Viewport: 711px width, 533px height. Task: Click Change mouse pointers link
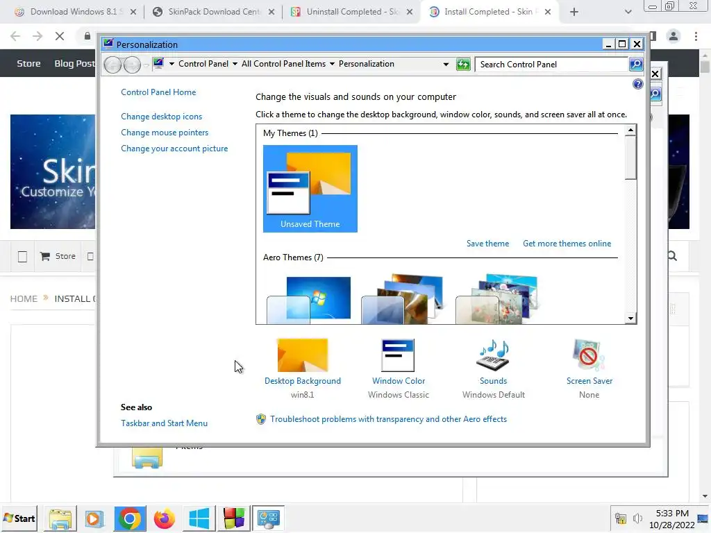tap(165, 133)
